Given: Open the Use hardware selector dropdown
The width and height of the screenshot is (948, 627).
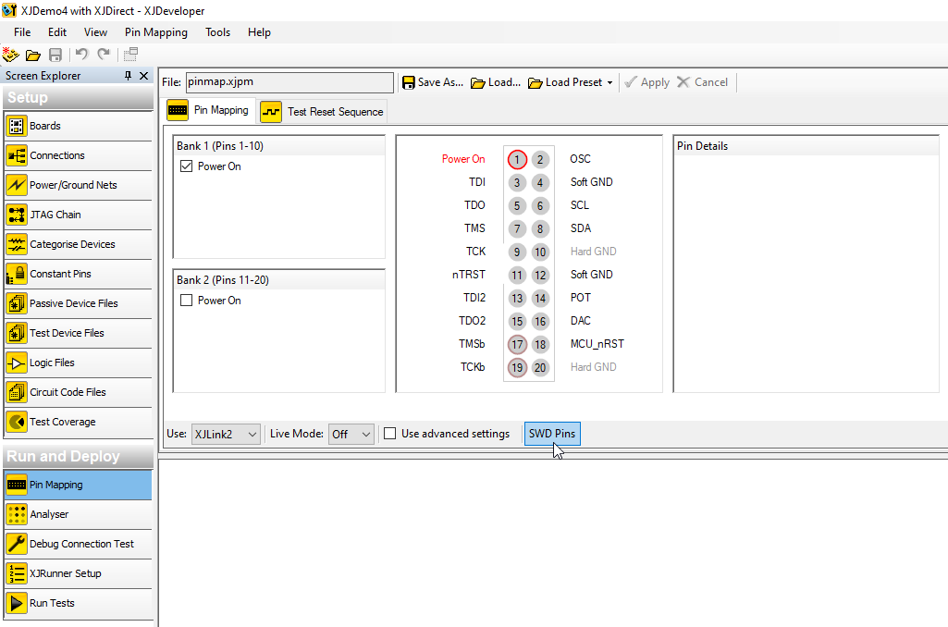Looking at the screenshot, I should (x=225, y=433).
